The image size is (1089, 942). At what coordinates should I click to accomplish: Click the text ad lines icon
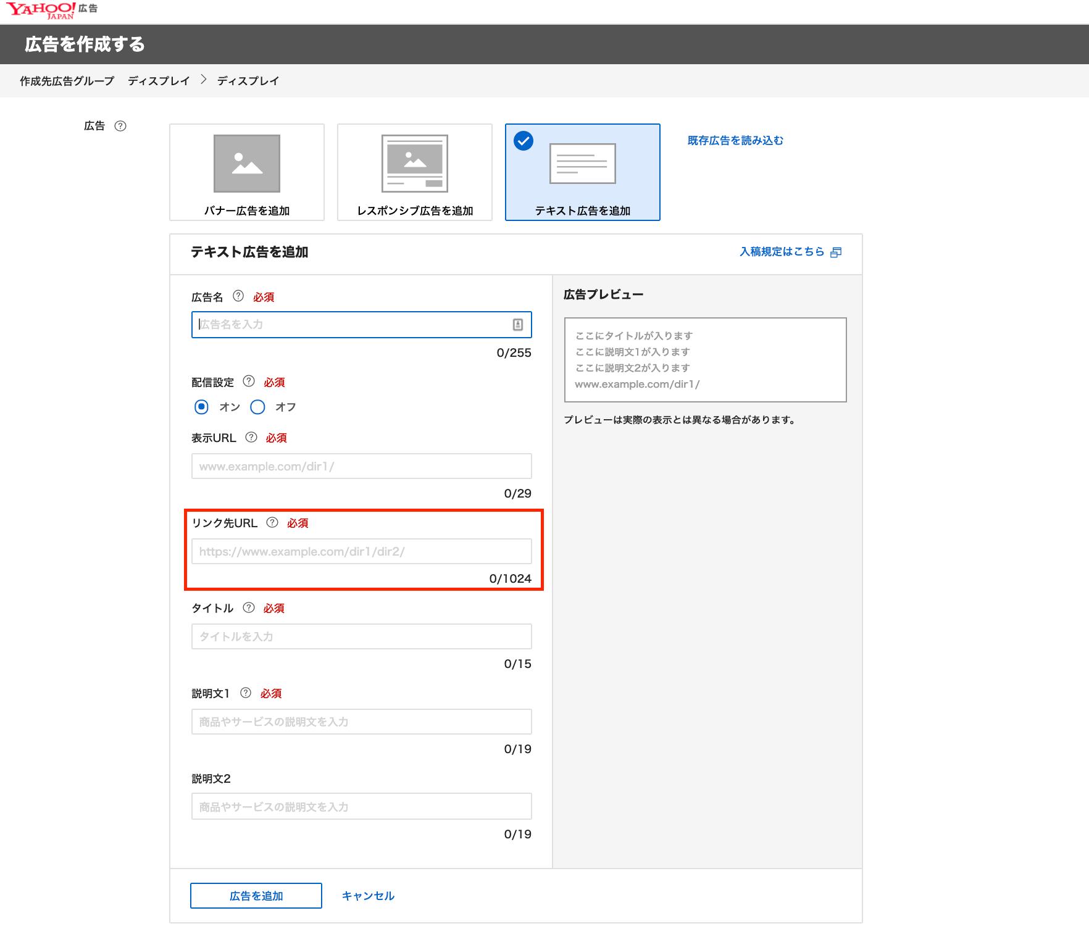pos(583,164)
